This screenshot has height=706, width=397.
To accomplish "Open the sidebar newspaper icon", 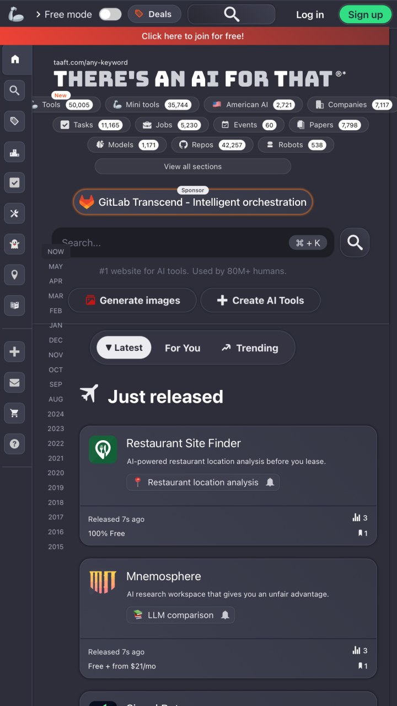I will pyautogui.click(x=15, y=305).
